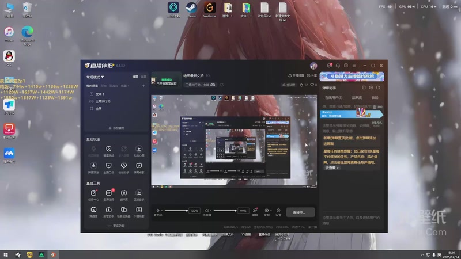Switch to the 我的场景 tab

coord(92,86)
